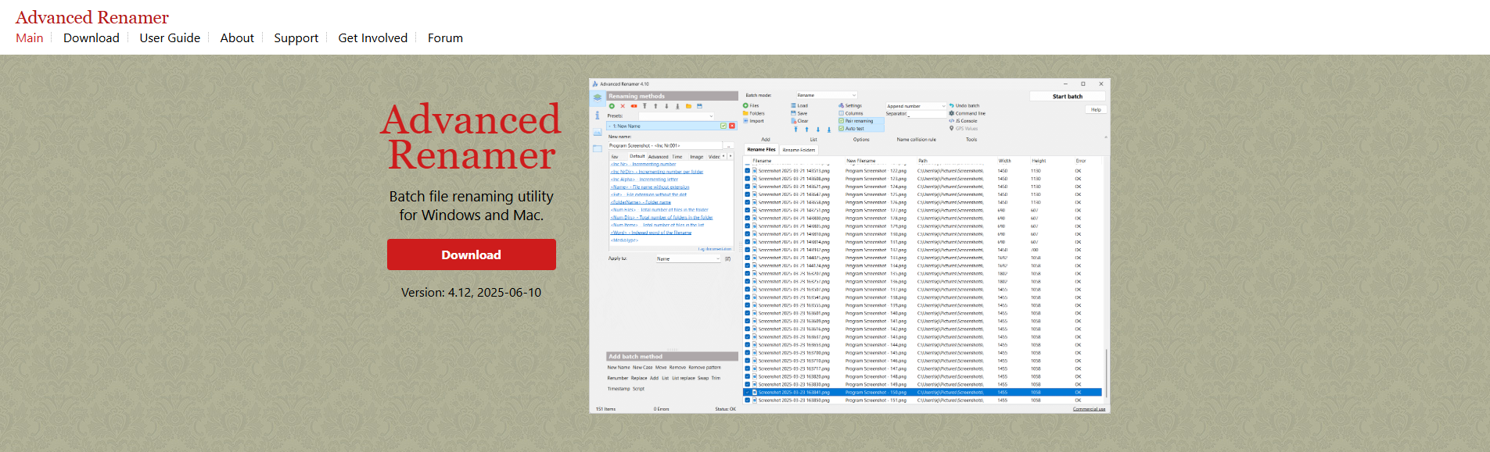Click the Files add icon in Add group
The height and width of the screenshot is (452, 1490).
coord(746,105)
